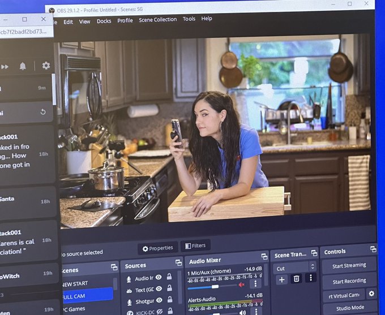Click the browser globe icon of KICK-DC source
Image resolution: width=385 pixels, height=315 pixels.
coord(130,313)
